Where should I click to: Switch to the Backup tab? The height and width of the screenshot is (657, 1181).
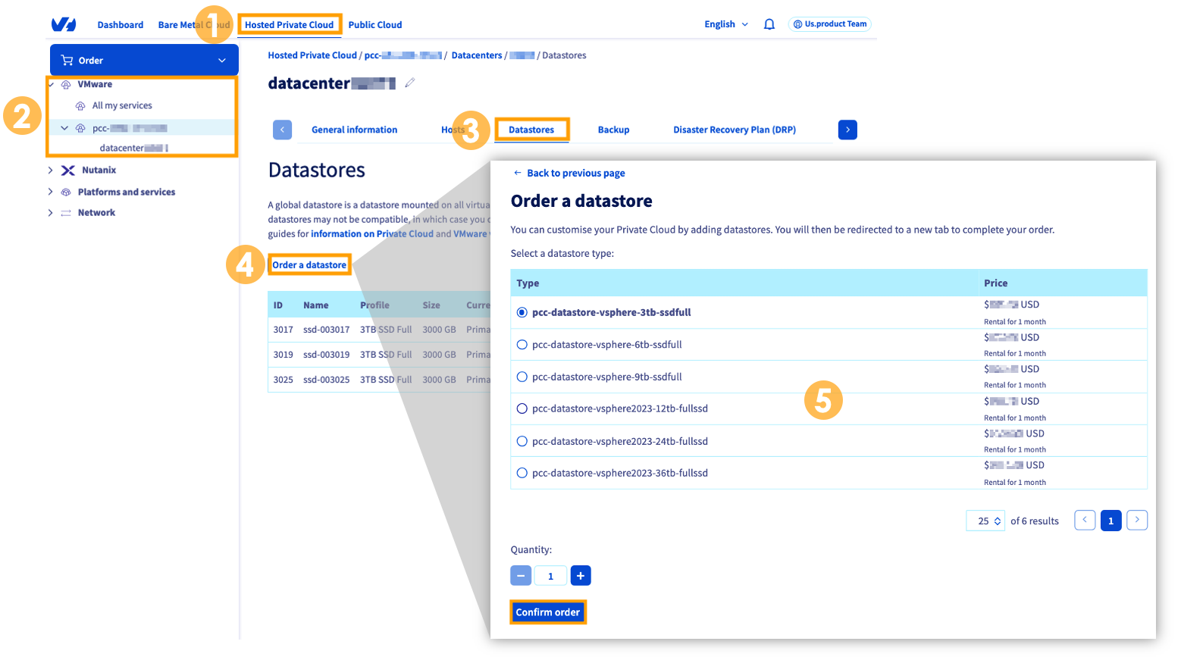pyautogui.click(x=614, y=130)
